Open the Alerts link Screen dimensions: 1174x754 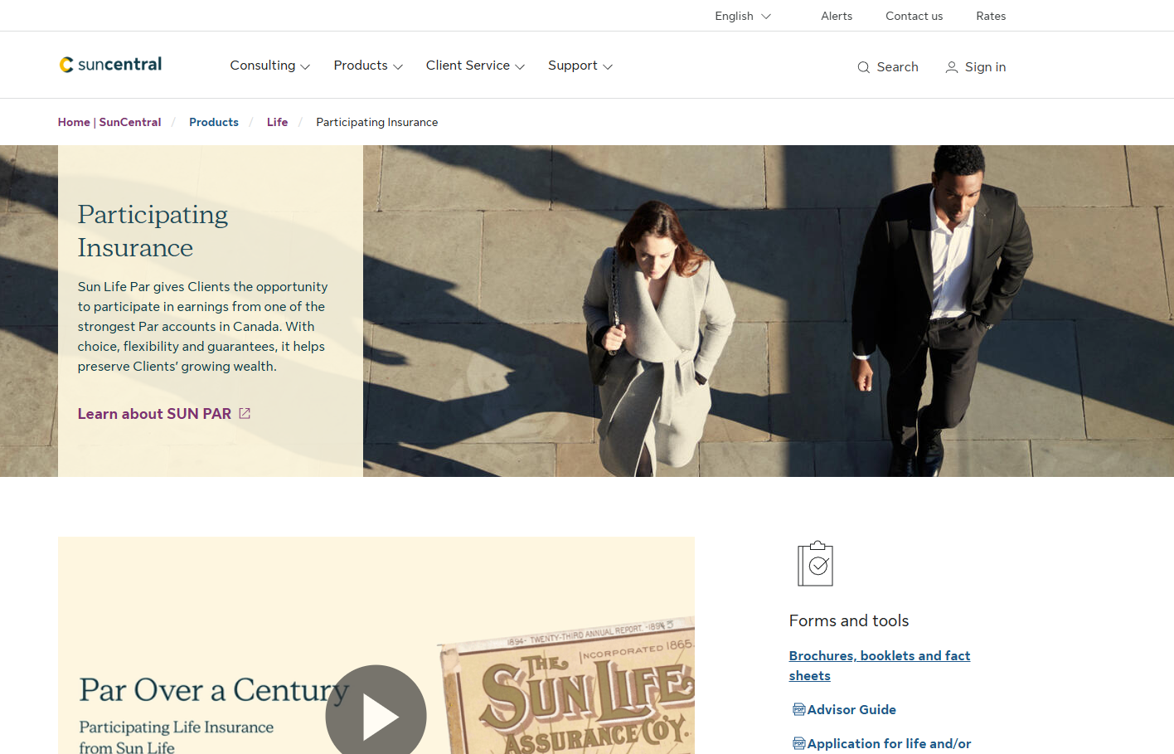pyautogui.click(x=836, y=16)
